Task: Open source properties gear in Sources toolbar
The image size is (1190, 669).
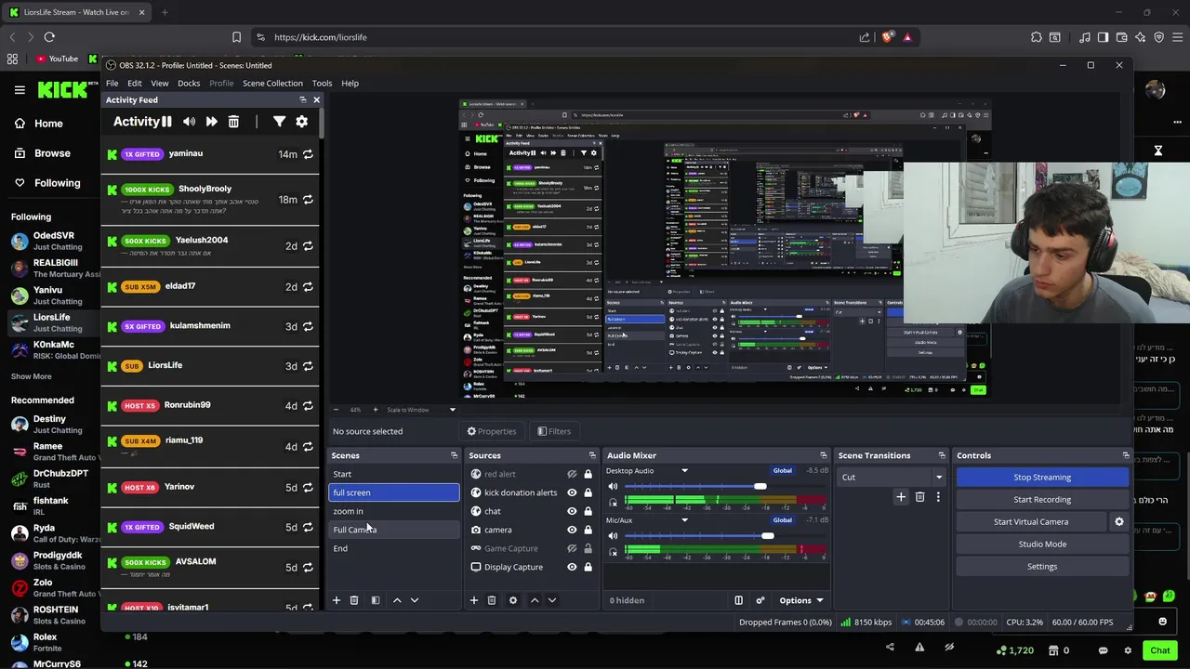Action: point(513,600)
